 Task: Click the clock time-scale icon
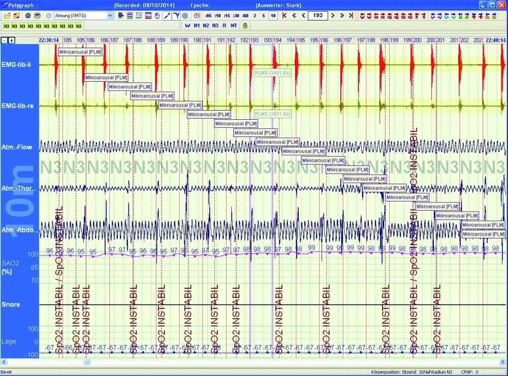197,16
